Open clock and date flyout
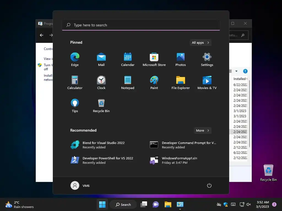Screen dimensions: 282x211 click(262, 204)
